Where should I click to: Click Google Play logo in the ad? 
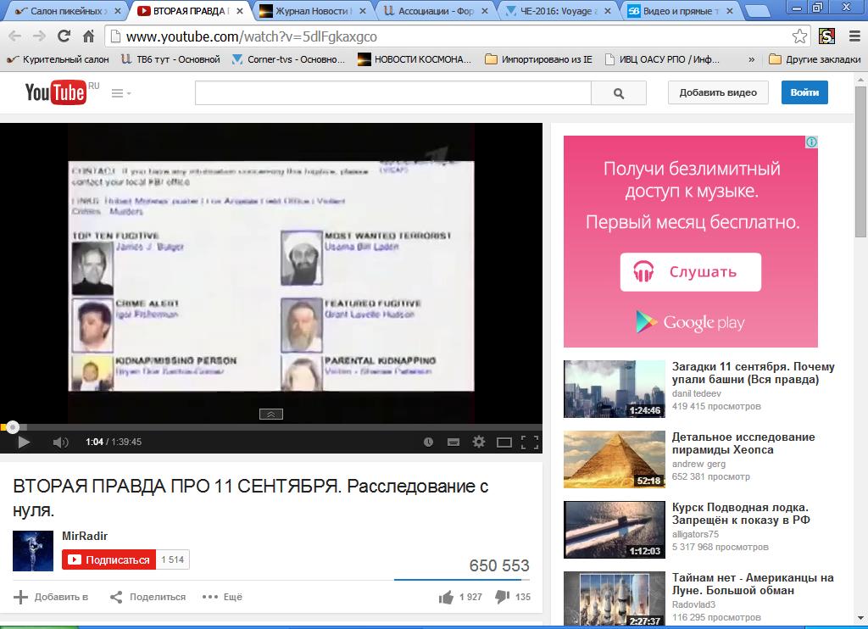pyautogui.click(x=690, y=322)
